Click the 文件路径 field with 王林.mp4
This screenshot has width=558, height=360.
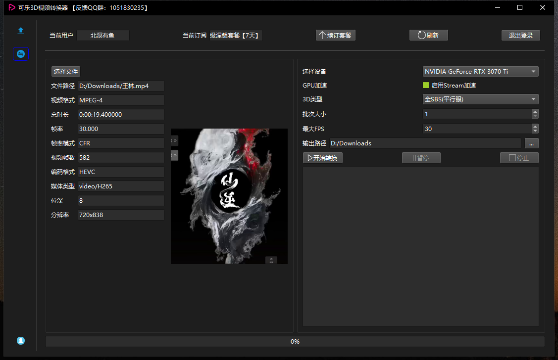(121, 86)
